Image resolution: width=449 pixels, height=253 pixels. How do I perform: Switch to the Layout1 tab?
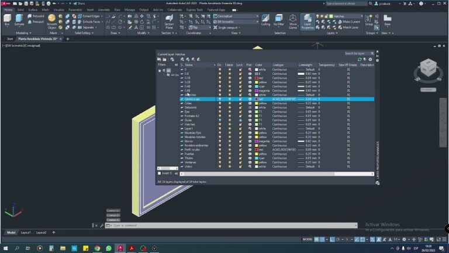(26, 233)
